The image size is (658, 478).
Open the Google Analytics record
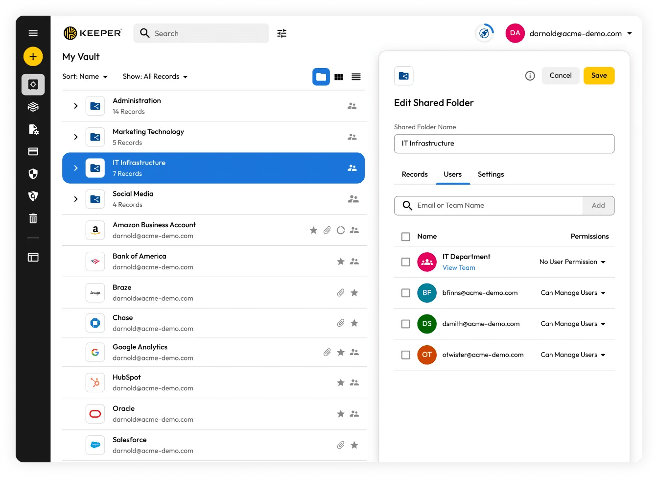click(x=214, y=352)
